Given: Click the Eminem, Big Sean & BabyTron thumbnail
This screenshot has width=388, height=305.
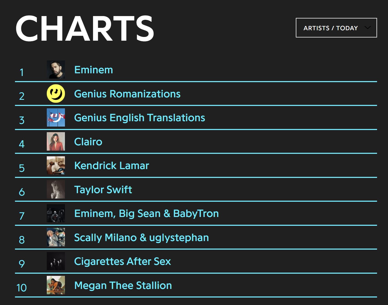Looking at the screenshot, I should tap(56, 213).
